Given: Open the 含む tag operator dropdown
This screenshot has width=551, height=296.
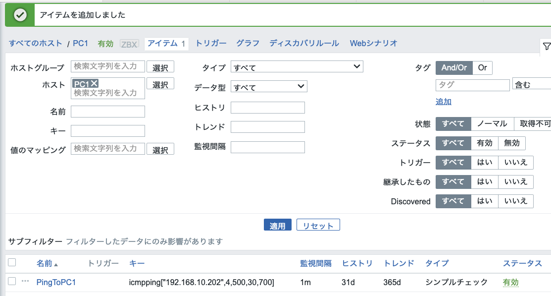Looking at the screenshot, I should click(x=534, y=85).
